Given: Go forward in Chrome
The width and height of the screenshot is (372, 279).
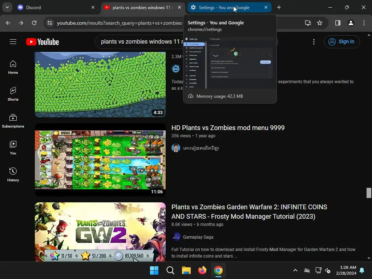Looking at the screenshot, I should tap(21, 23).
